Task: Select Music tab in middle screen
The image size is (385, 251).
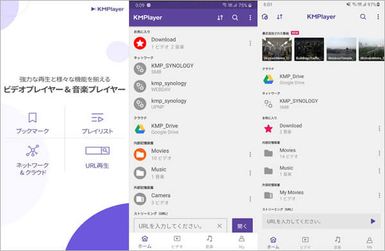Action: (x=209, y=241)
